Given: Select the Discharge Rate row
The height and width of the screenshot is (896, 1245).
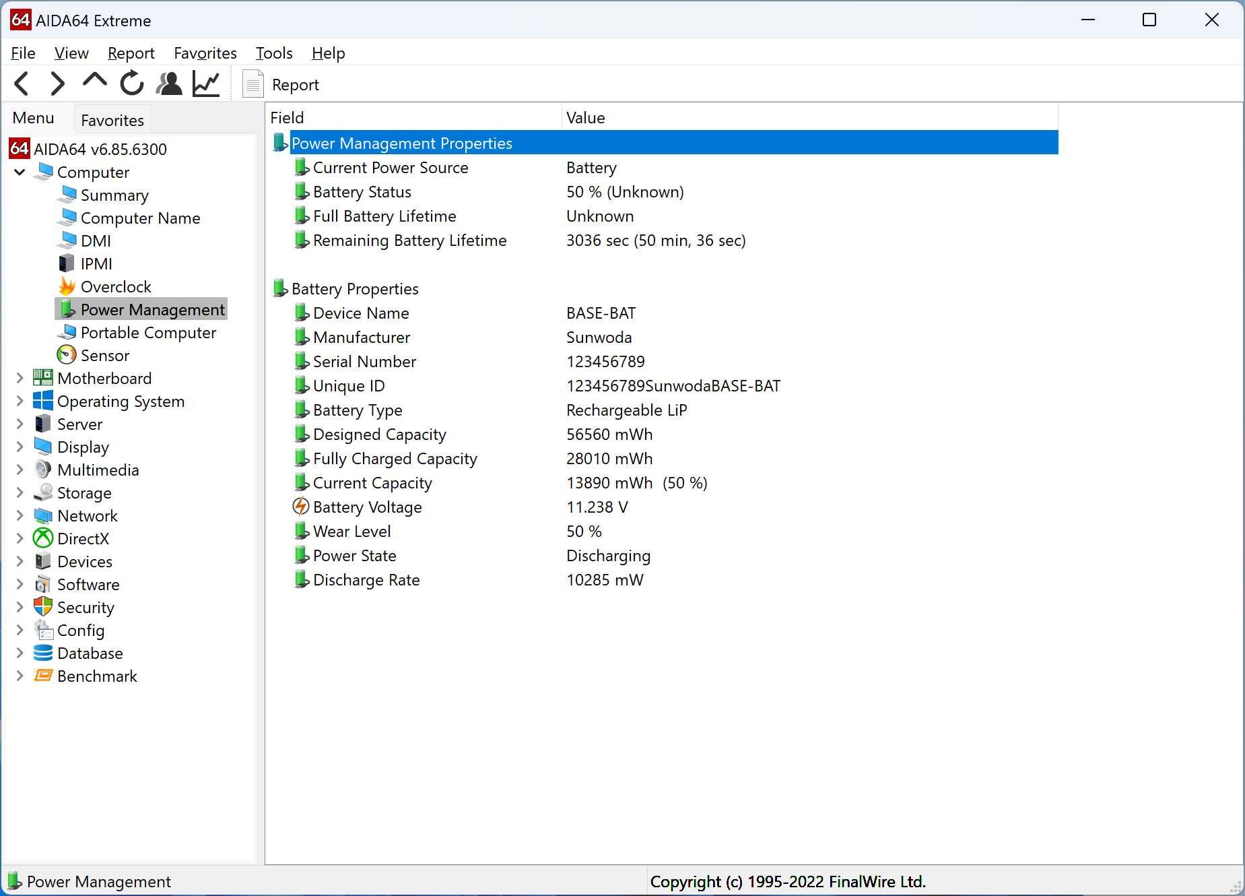Looking at the screenshot, I should tap(664, 580).
